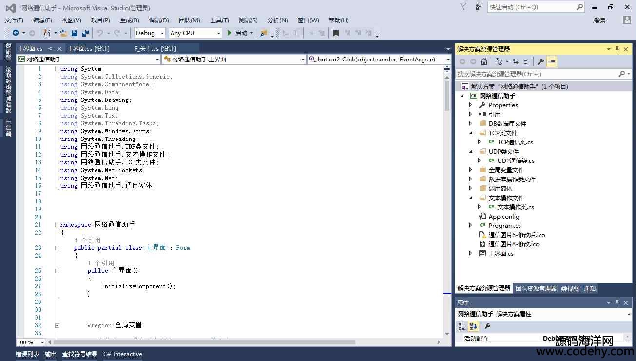The image size is (636, 361).
Task: Click the account avatar icon beside 登录
Action: point(627,20)
